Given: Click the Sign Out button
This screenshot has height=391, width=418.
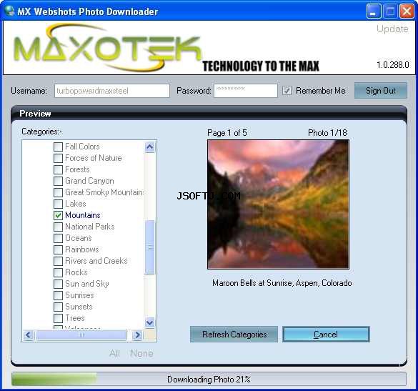Looking at the screenshot, I should pyautogui.click(x=380, y=91).
